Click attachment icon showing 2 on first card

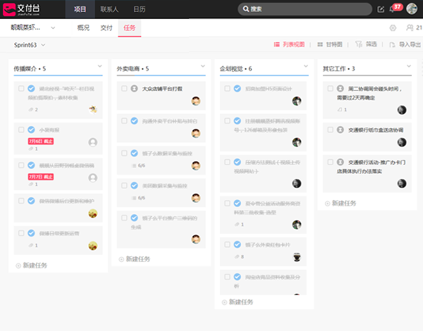(31, 110)
